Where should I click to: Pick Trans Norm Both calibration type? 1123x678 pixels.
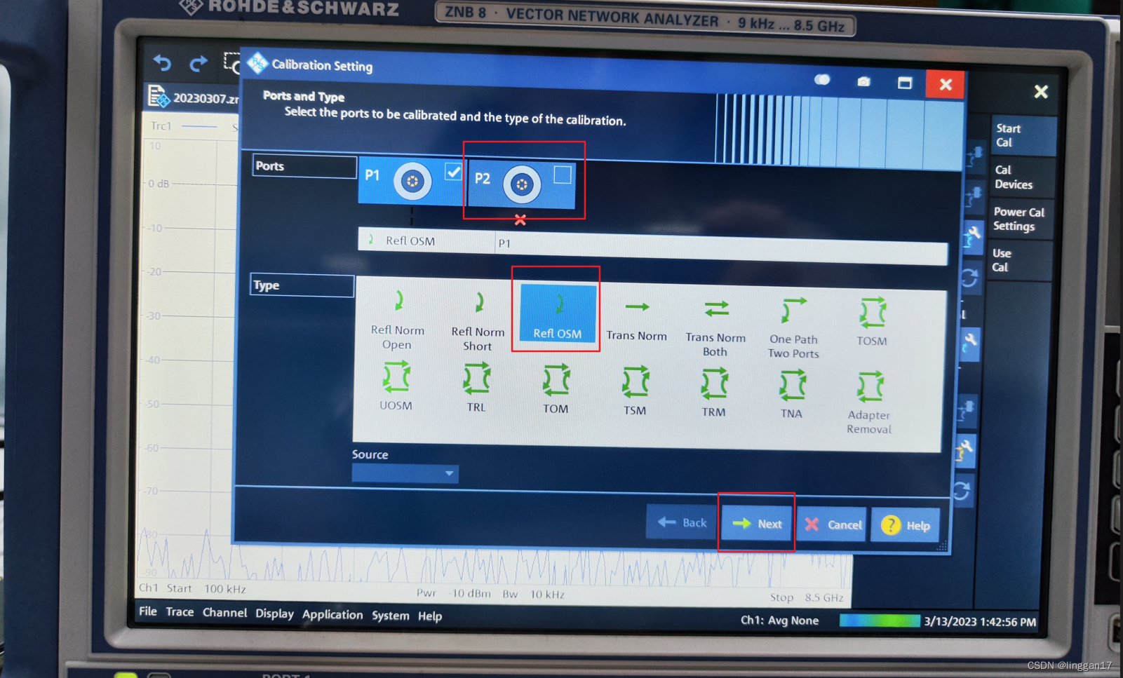click(715, 328)
